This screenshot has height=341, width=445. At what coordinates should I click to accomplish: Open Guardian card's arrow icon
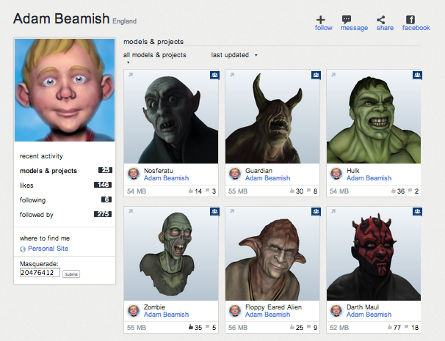point(232,75)
